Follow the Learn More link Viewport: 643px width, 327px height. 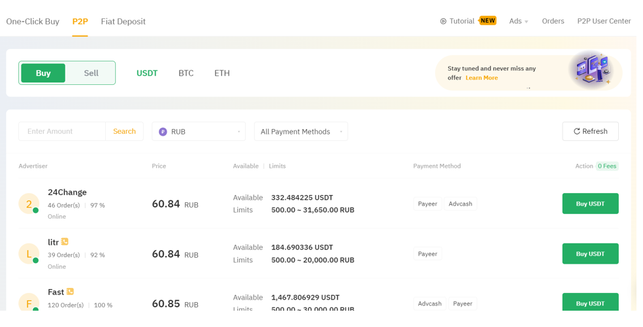point(482,78)
